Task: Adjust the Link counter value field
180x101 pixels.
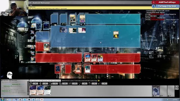Action: 65,84
